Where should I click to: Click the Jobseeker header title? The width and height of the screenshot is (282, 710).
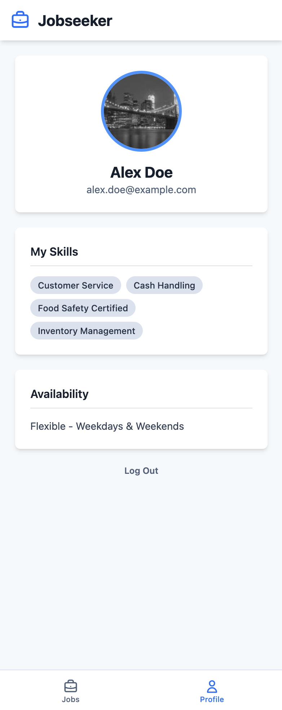pyautogui.click(x=75, y=21)
